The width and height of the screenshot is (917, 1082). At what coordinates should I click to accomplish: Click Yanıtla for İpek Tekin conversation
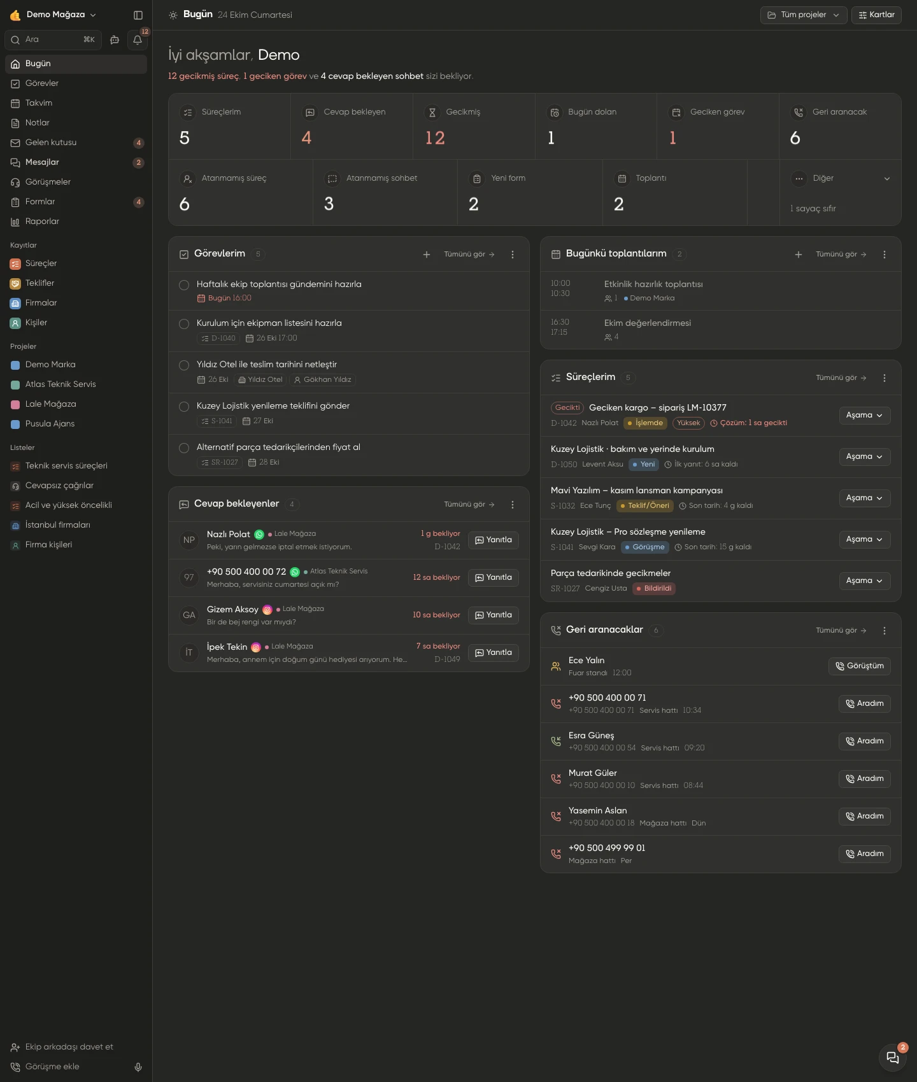tap(494, 653)
